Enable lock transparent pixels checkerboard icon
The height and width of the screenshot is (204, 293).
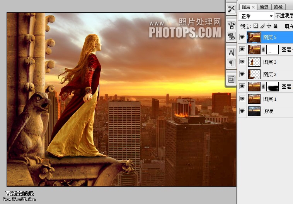(256, 26)
